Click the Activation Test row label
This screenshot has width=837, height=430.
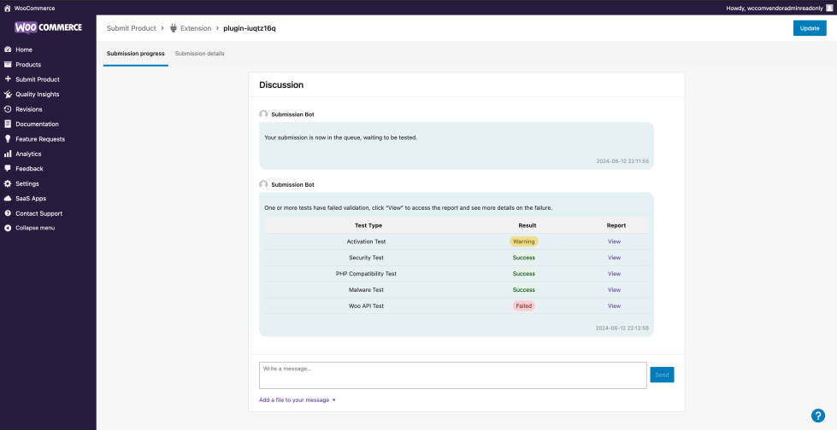[366, 241]
